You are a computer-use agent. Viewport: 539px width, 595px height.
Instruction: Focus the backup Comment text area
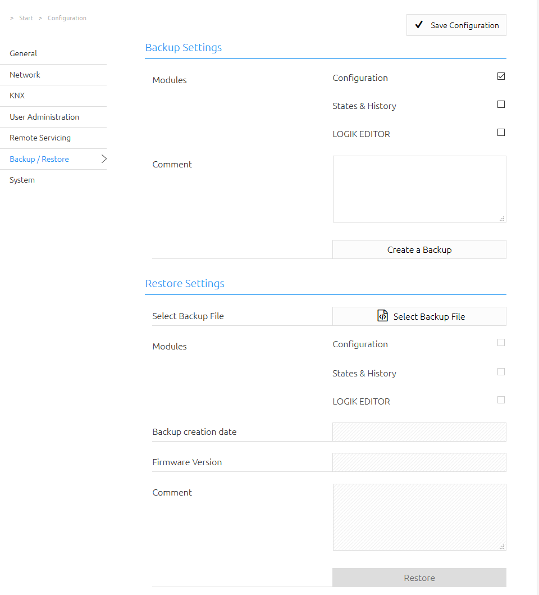[419, 189]
